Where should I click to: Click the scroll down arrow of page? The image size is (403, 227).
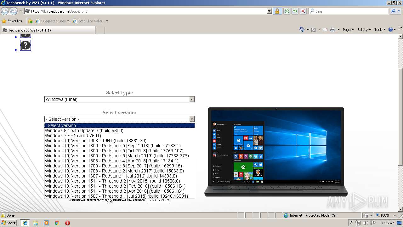tap(400, 209)
